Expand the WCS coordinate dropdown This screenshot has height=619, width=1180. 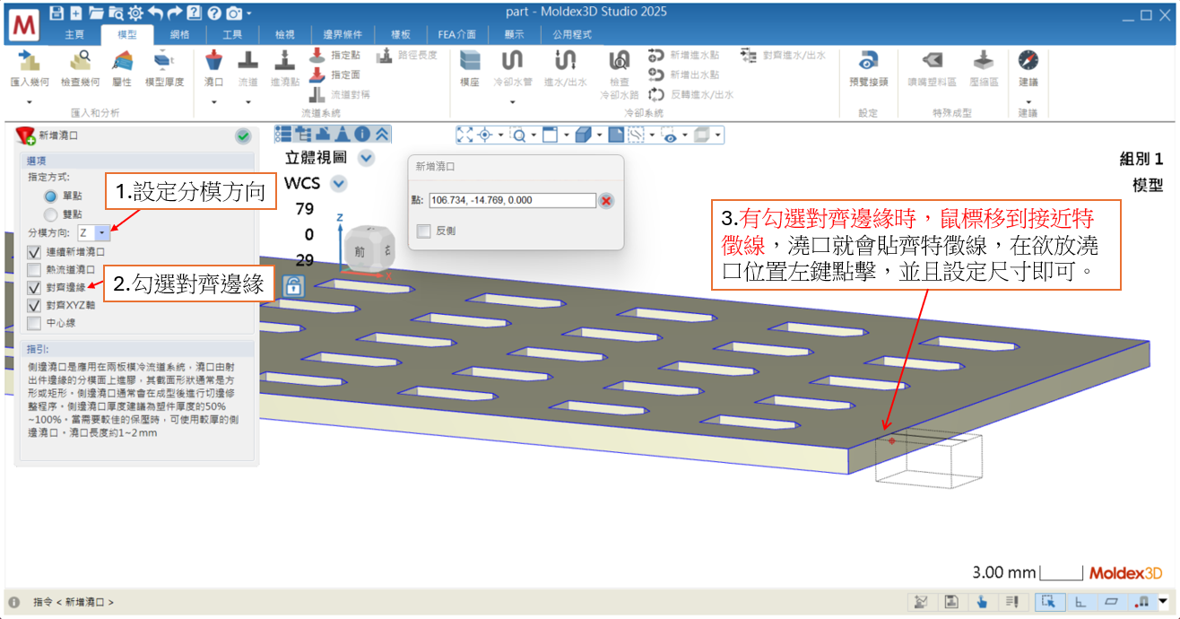pos(338,183)
